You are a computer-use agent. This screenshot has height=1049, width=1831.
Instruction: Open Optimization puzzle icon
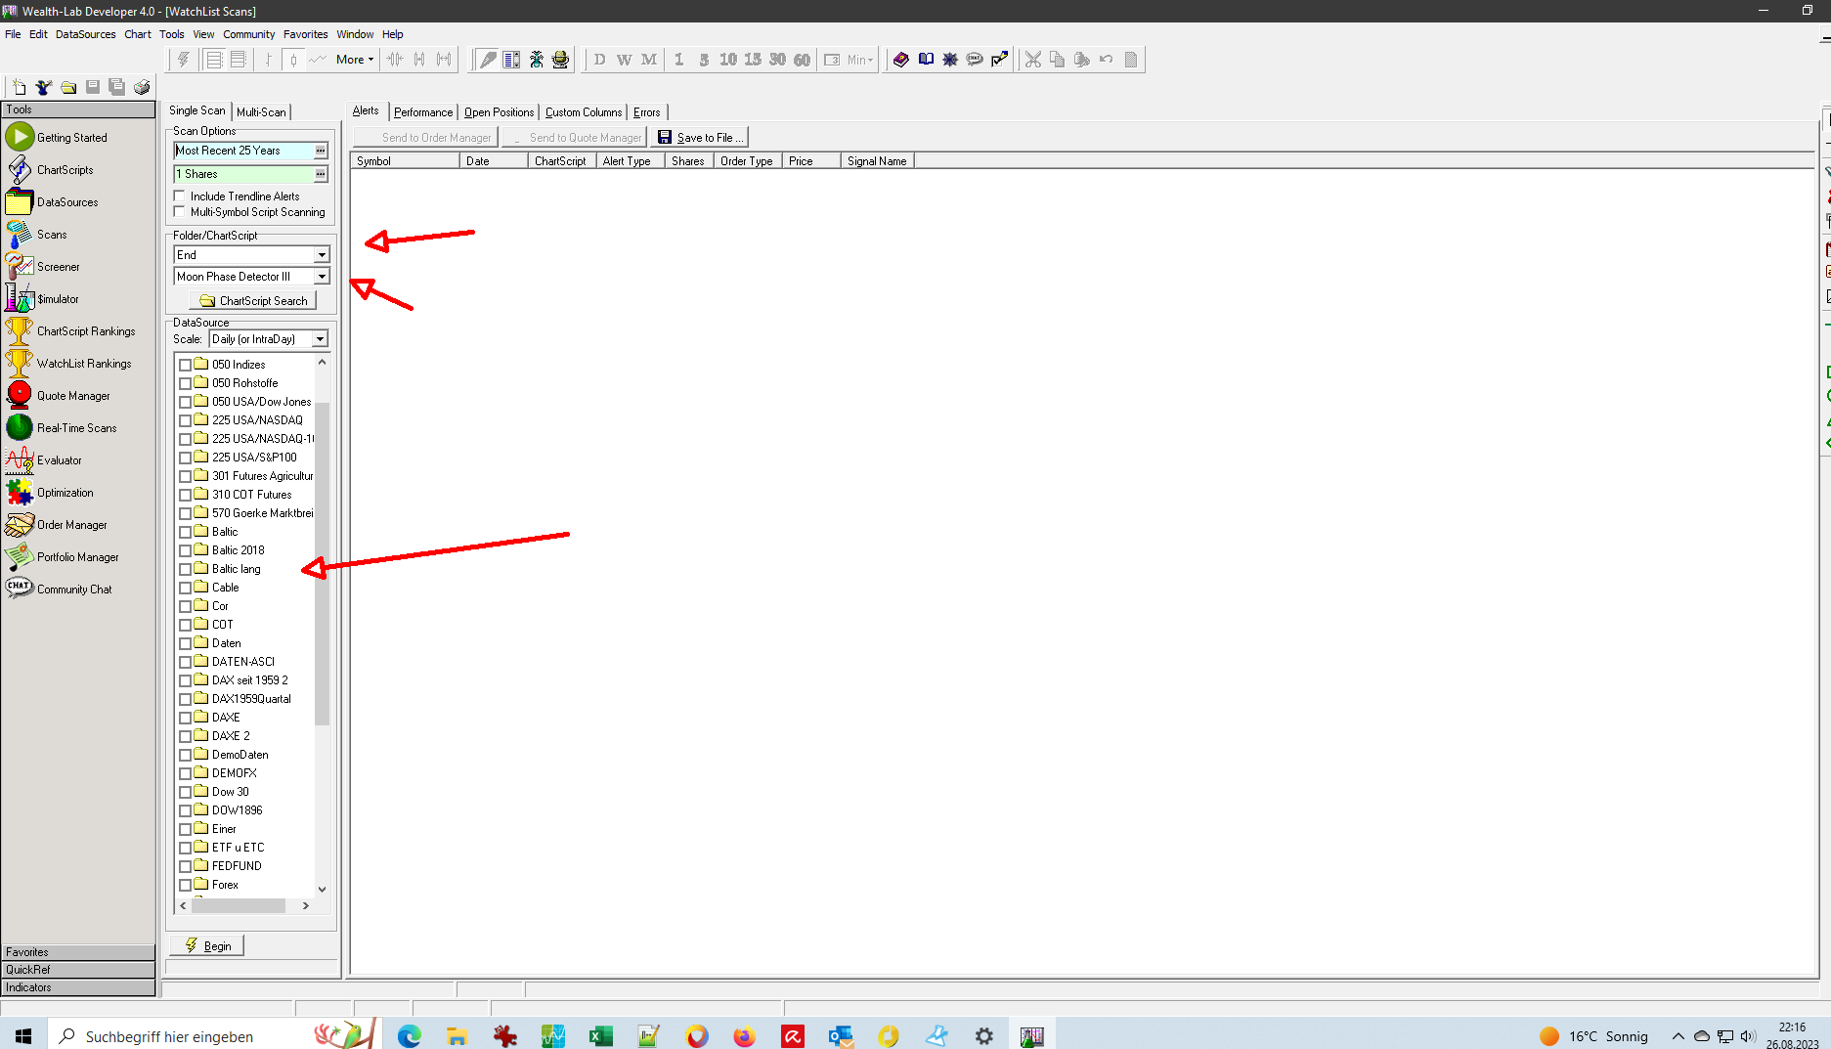point(20,492)
